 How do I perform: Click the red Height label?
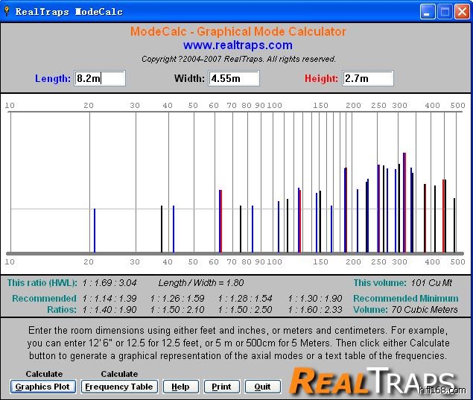[321, 78]
